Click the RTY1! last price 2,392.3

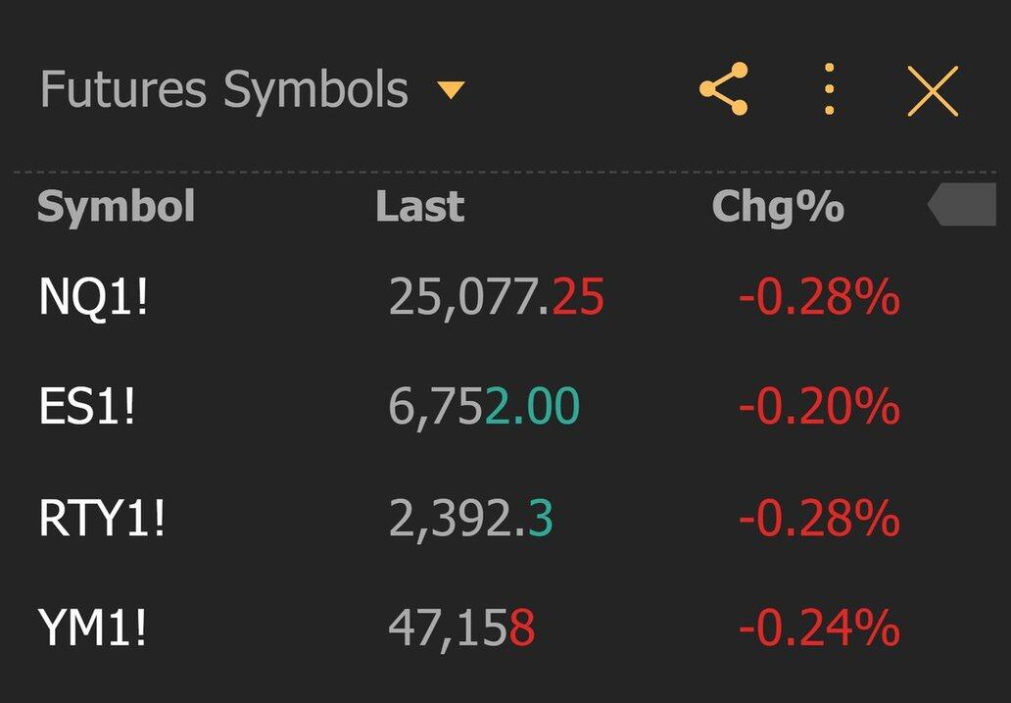pos(470,519)
